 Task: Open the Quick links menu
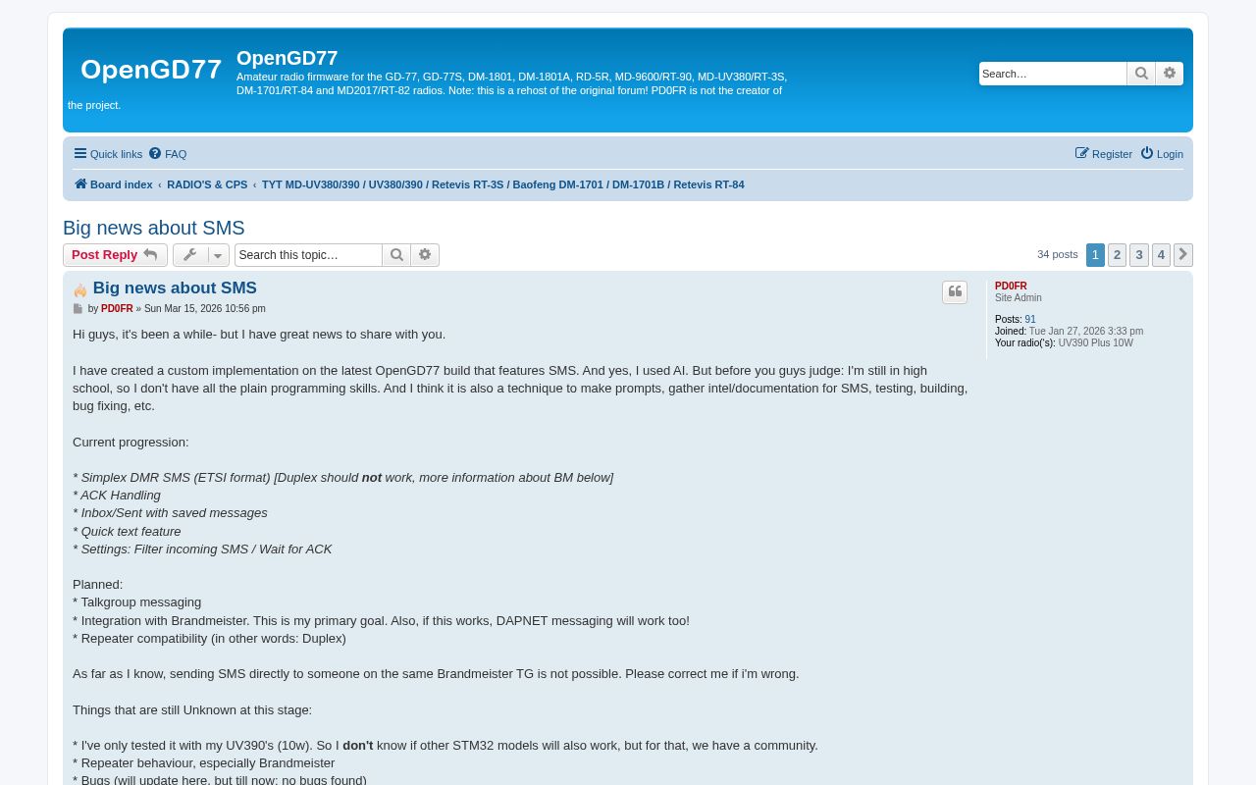(108, 154)
